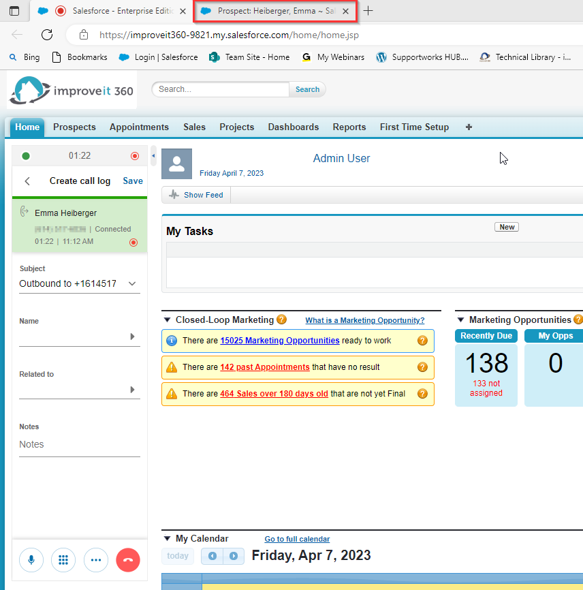Open 15025 Marketing Opportunities link
Screen dimensions: 583x590
click(280, 341)
